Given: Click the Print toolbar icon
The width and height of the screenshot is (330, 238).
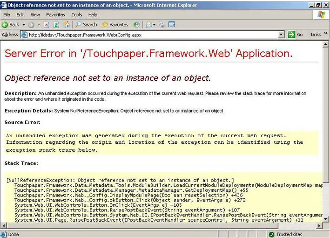Looking at the screenshot, I should [162, 25].
